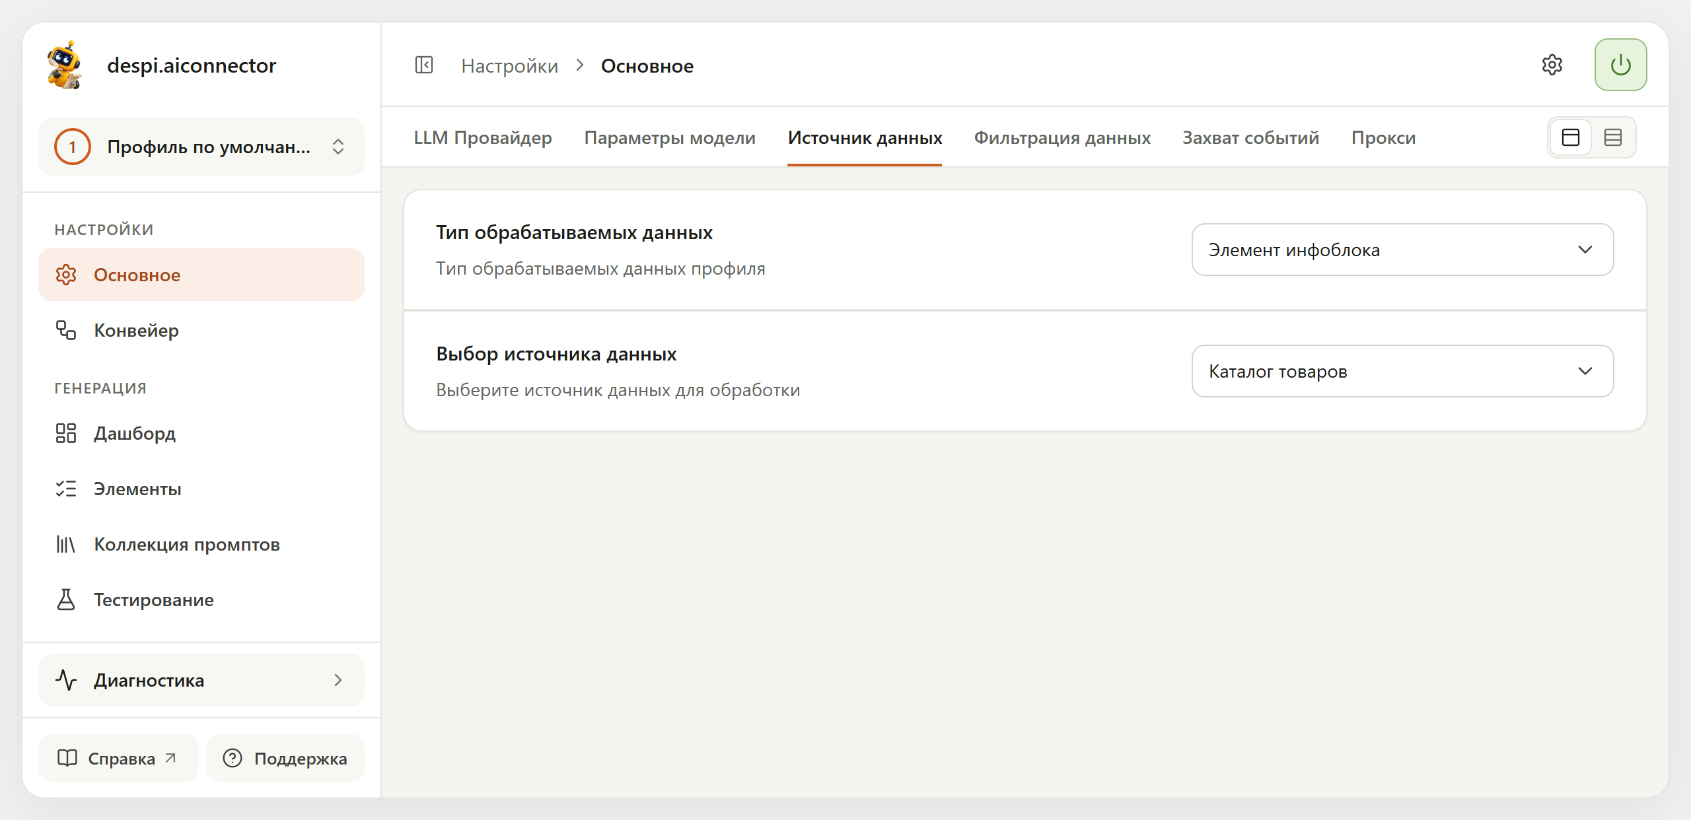The height and width of the screenshot is (820, 1691).
Task: Open the Захват событий tab
Action: pos(1250,137)
